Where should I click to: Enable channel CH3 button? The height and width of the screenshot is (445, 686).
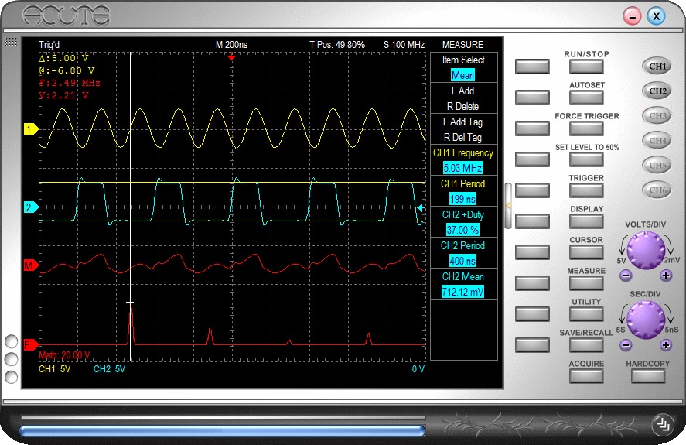pyautogui.click(x=657, y=115)
